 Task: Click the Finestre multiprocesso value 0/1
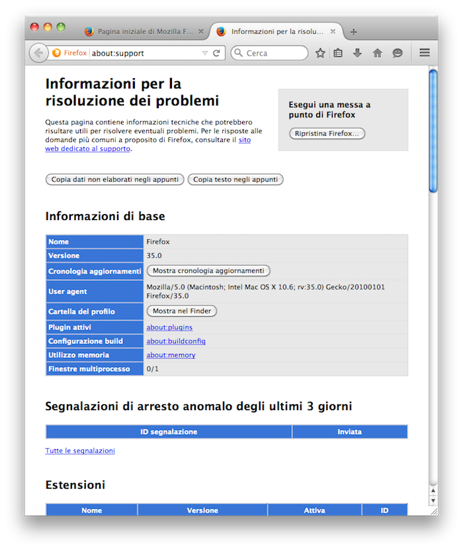(152, 369)
